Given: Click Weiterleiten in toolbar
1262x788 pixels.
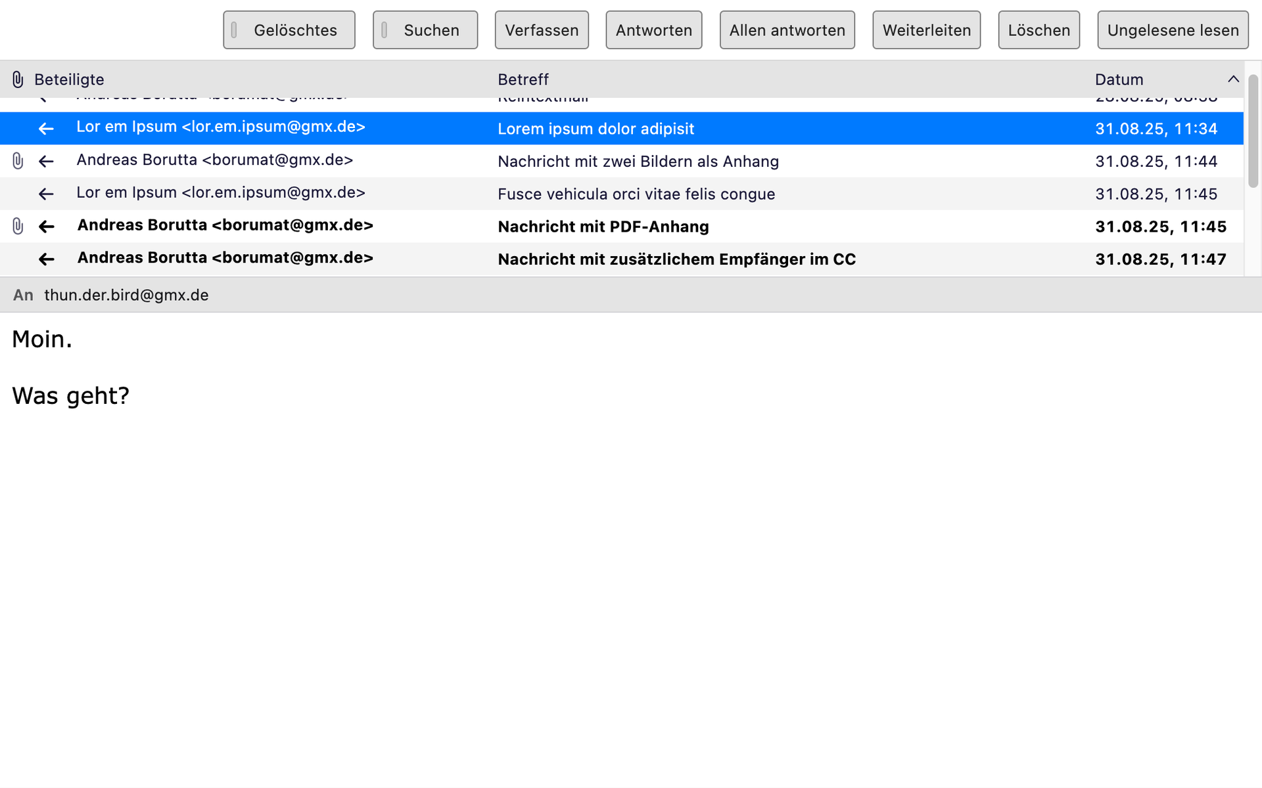Looking at the screenshot, I should point(926,30).
